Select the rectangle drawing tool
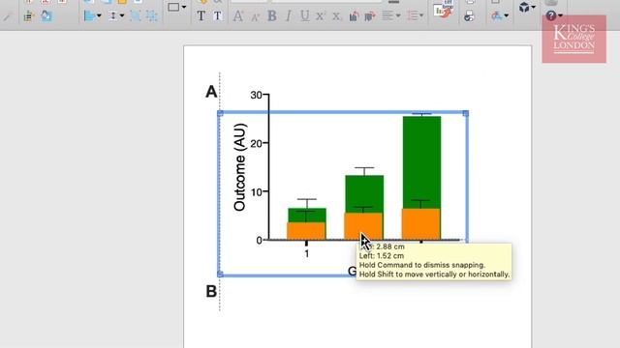Image resolution: width=620 pixels, height=348 pixels. (x=173, y=7)
